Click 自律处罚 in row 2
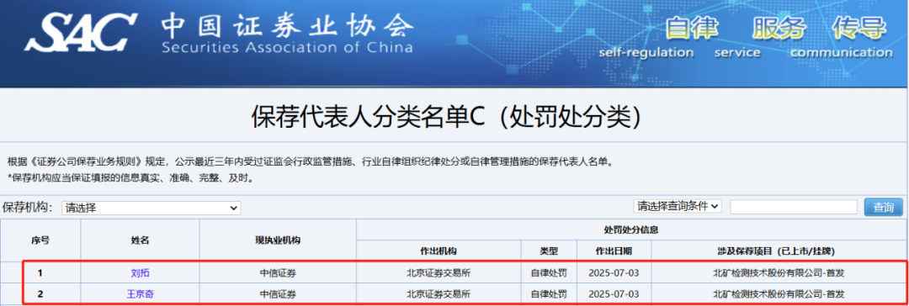 (549, 294)
